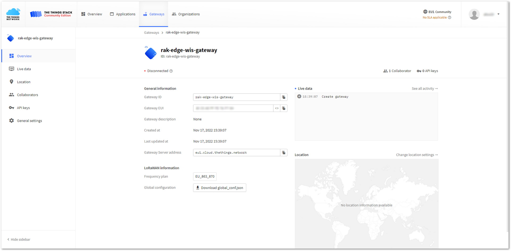Click the Disconnected status text
This screenshot has height=251, width=511.
click(158, 71)
